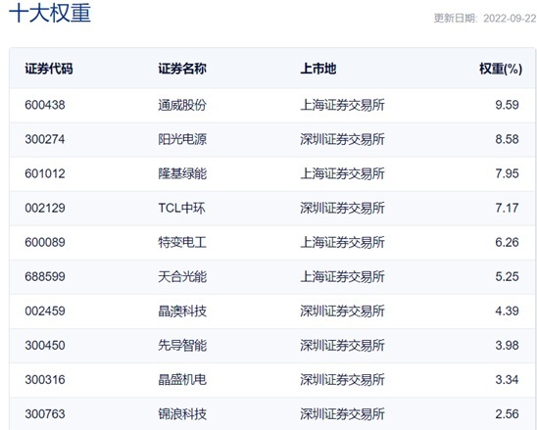
Task: Click stock name 天合光能
Action: (x=182, y=276)
